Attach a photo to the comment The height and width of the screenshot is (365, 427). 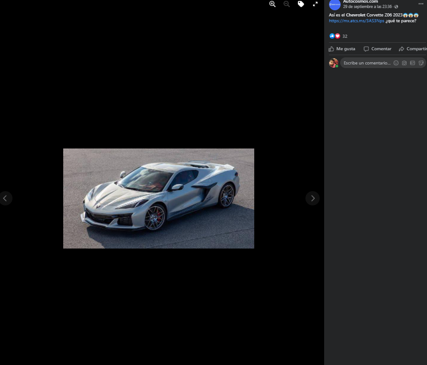[x=404, y=63]
